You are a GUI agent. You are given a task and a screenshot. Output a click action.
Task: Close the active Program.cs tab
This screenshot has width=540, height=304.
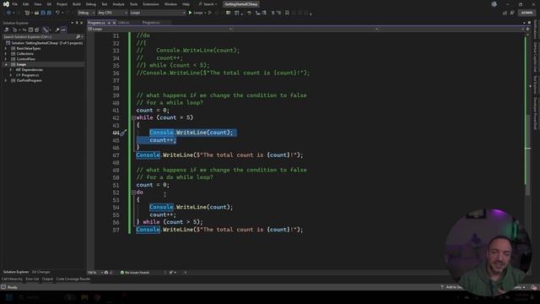tap(114, 23)
